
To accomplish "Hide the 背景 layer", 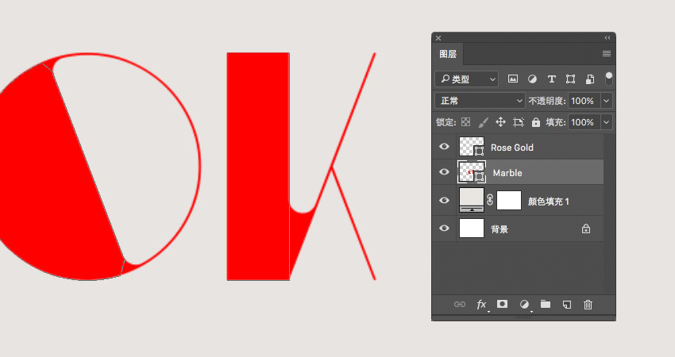I will click(444, 228).
